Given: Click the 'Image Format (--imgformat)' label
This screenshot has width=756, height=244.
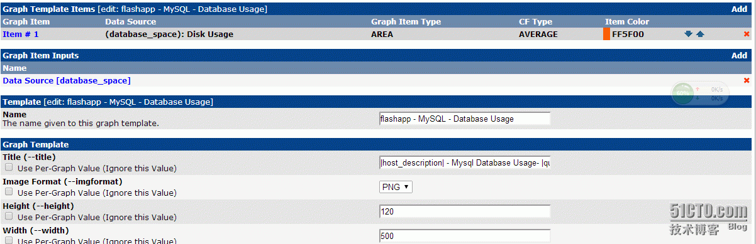Looking at the screenshot, I should (x=62, y=181).
